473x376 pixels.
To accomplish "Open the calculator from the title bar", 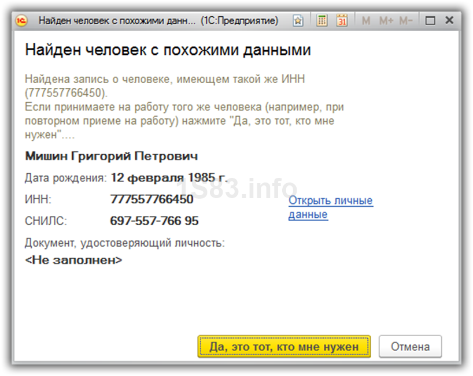I will (x=322, y=21).
